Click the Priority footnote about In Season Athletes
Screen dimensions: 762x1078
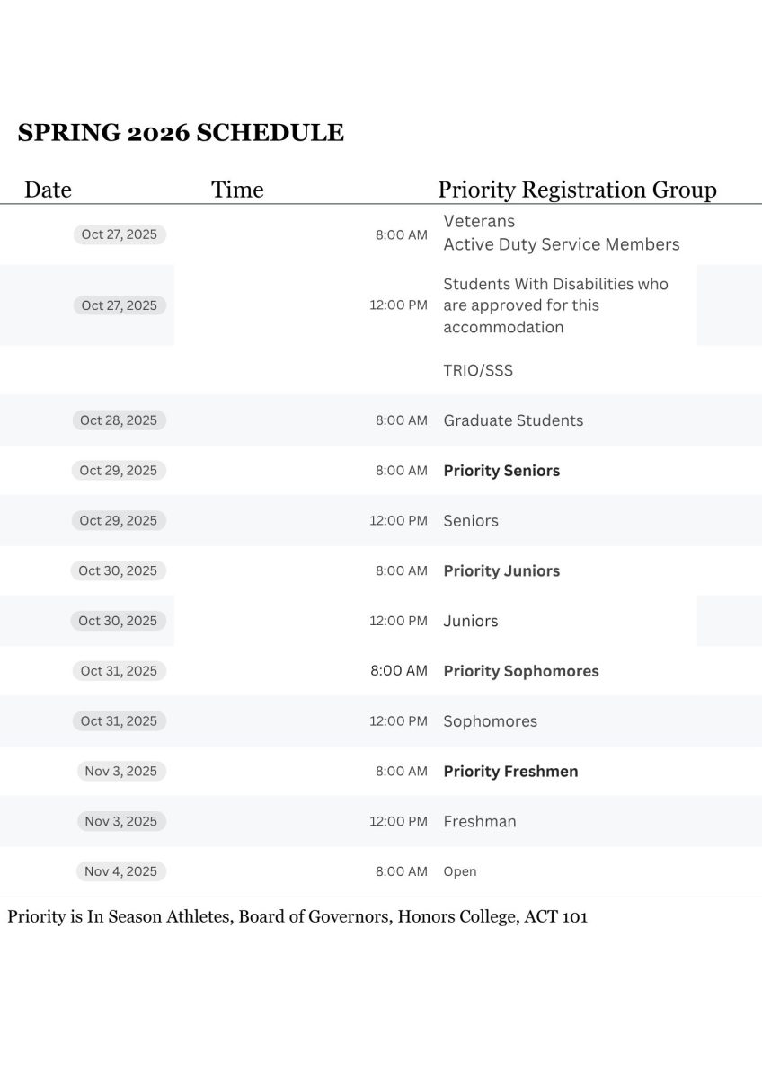pos(297,917)
